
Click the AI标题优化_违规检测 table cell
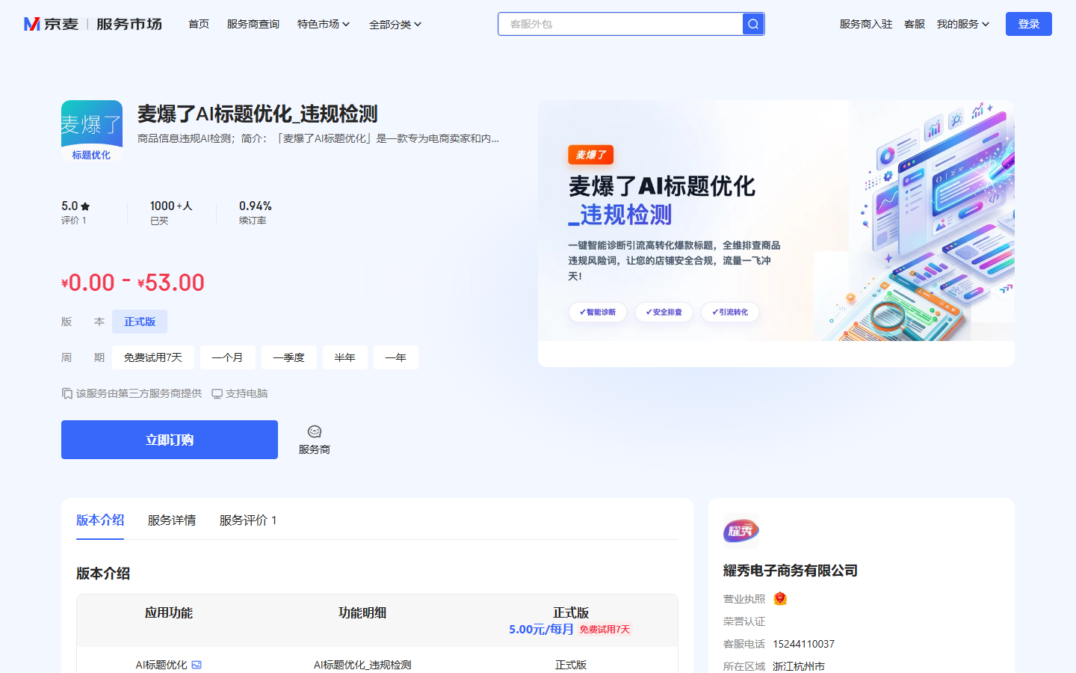click(x=362, y=665)
